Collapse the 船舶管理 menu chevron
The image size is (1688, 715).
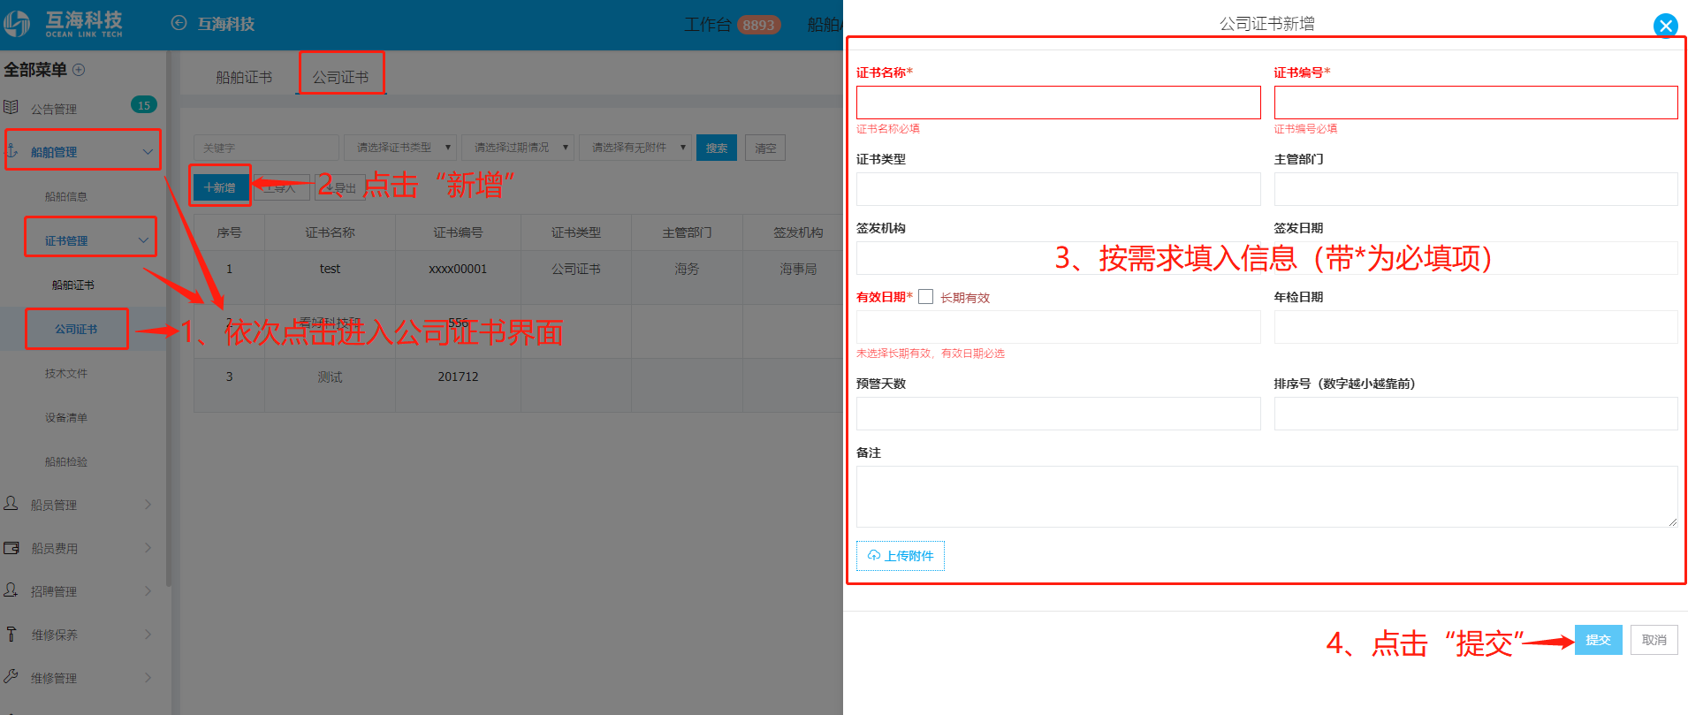coord(148,151)
